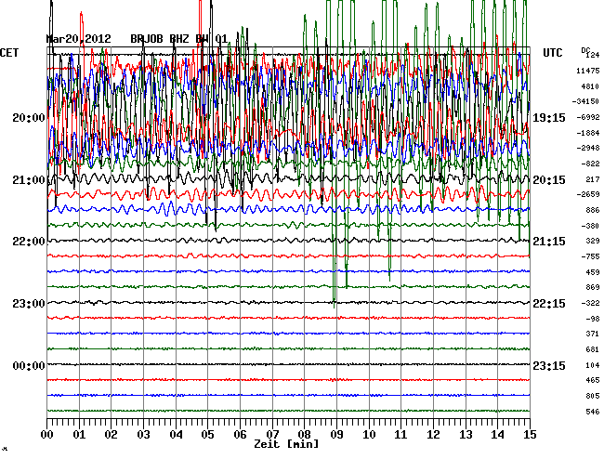The image size is (604, 459).
Task: Click the DC offset value 681
Action: coord(593,349)
